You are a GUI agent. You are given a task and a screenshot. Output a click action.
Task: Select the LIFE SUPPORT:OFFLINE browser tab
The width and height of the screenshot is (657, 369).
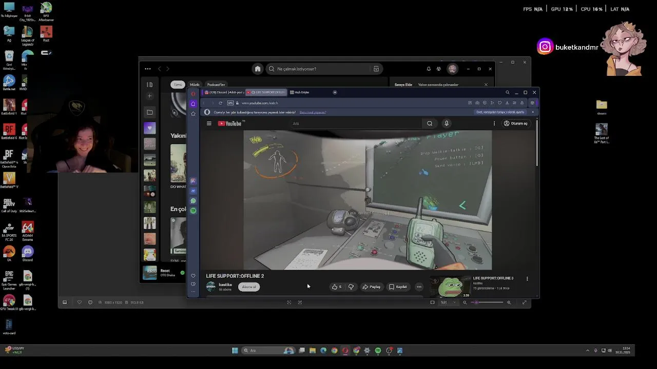(x=266, y=92)
